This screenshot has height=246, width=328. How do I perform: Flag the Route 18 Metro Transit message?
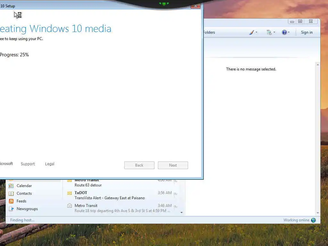[x=176, y=207]
